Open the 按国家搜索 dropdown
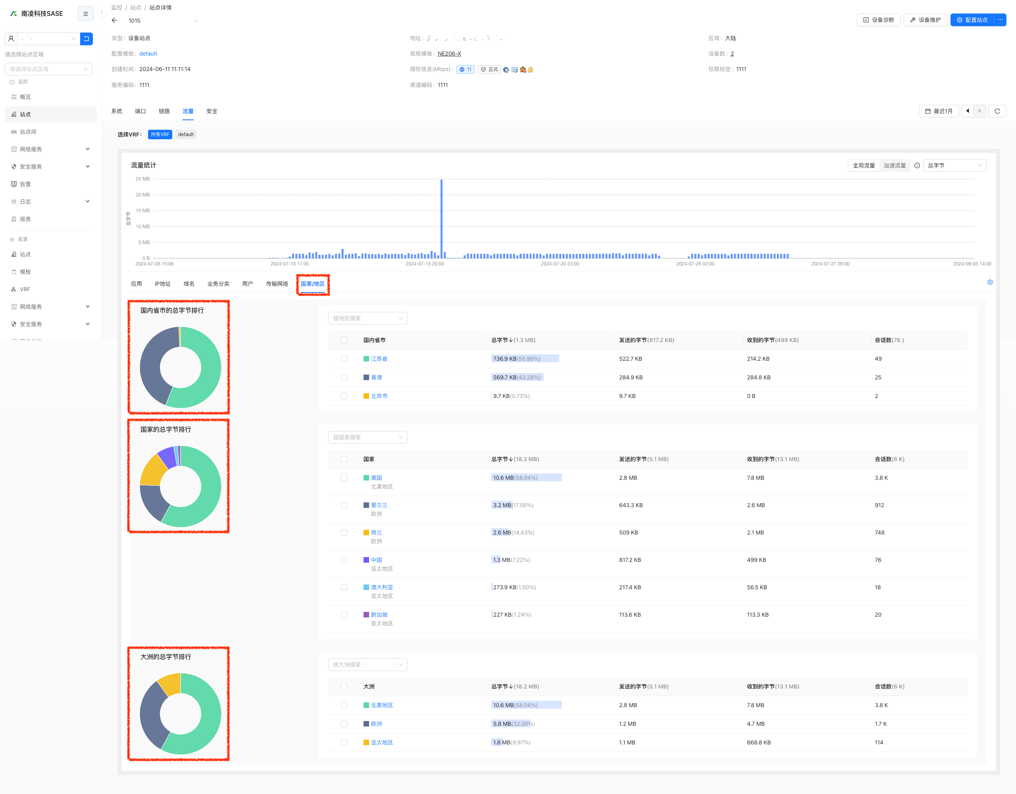Image resolution: width=1016 pixels, height=794 pixels. (368, 437)
